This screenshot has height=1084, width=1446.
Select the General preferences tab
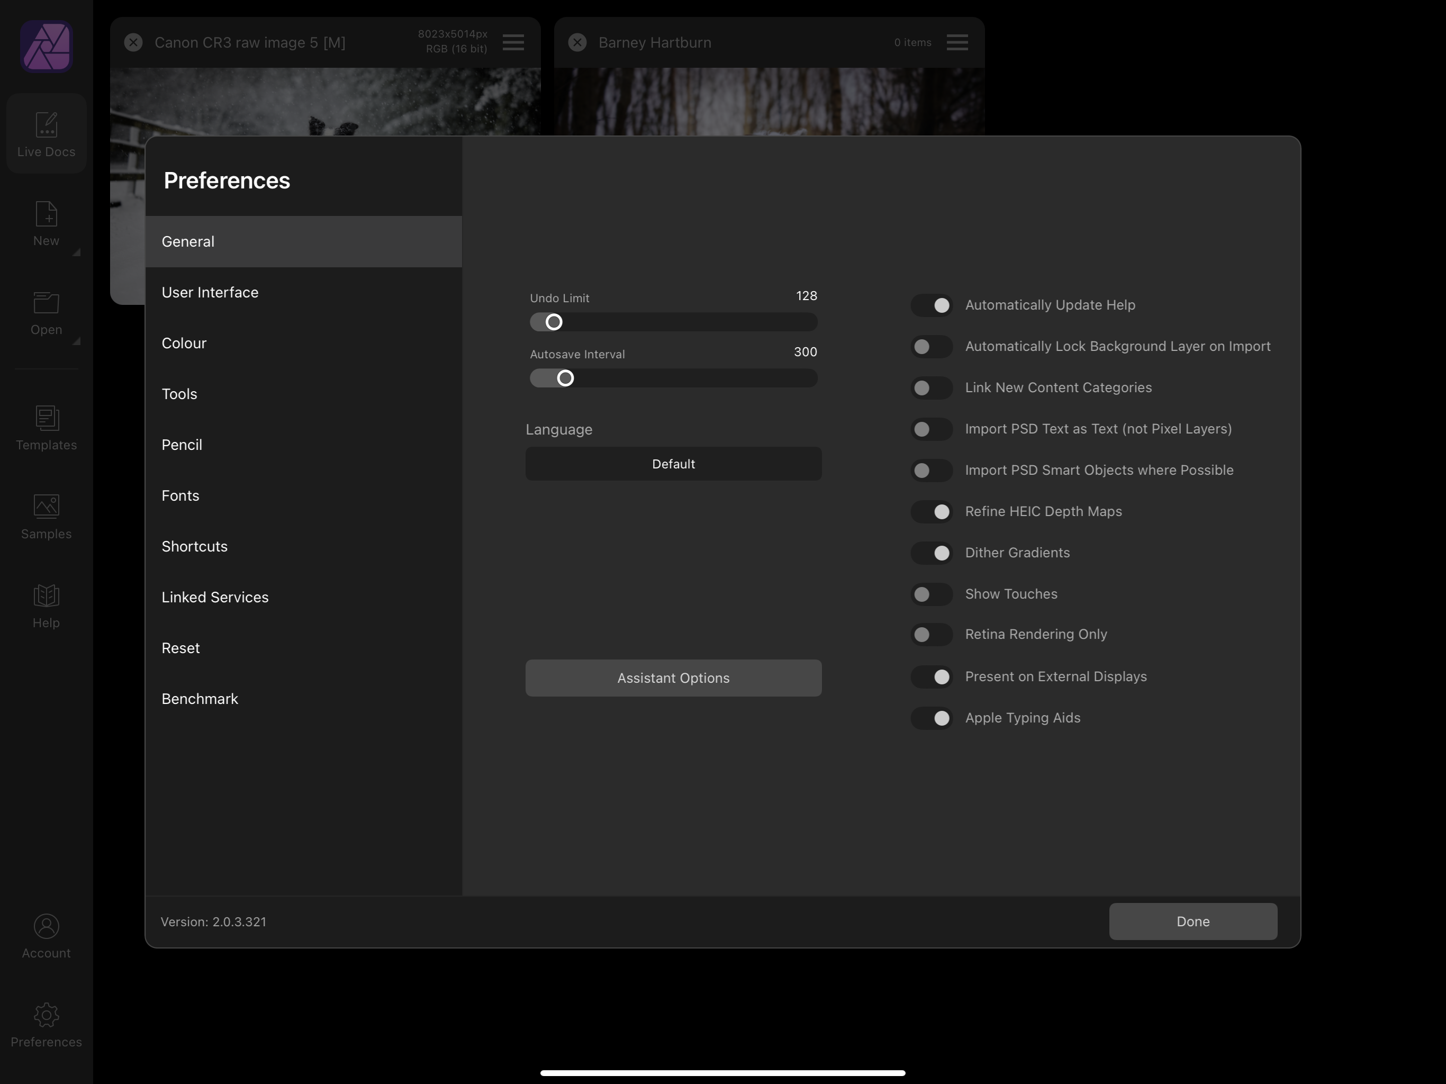click(x=303, y=241)
